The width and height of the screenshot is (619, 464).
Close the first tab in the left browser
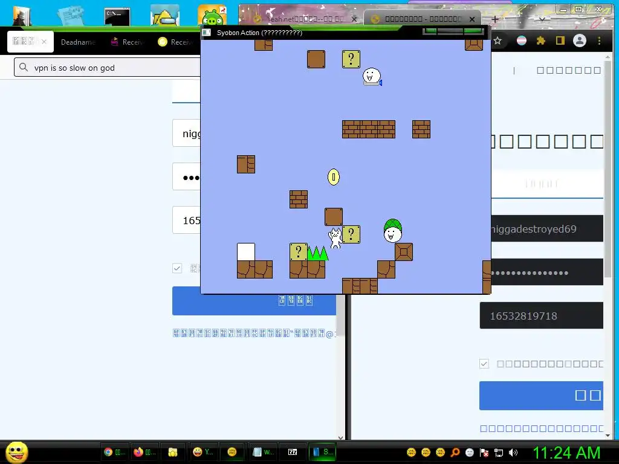(44, 42)
